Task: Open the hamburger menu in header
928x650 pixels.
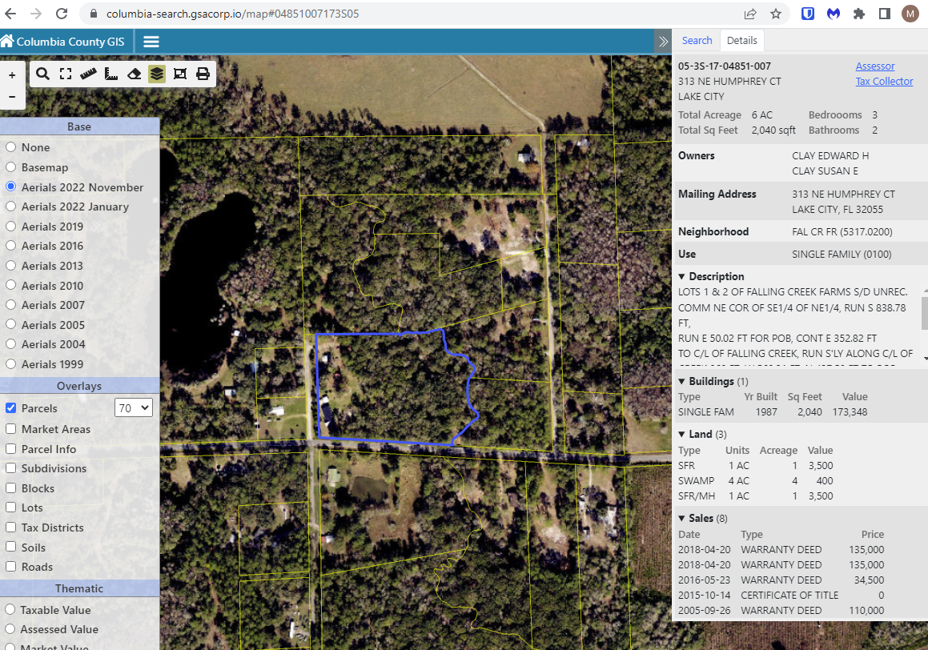Action: pyautogui.click(x=151, y=42)
